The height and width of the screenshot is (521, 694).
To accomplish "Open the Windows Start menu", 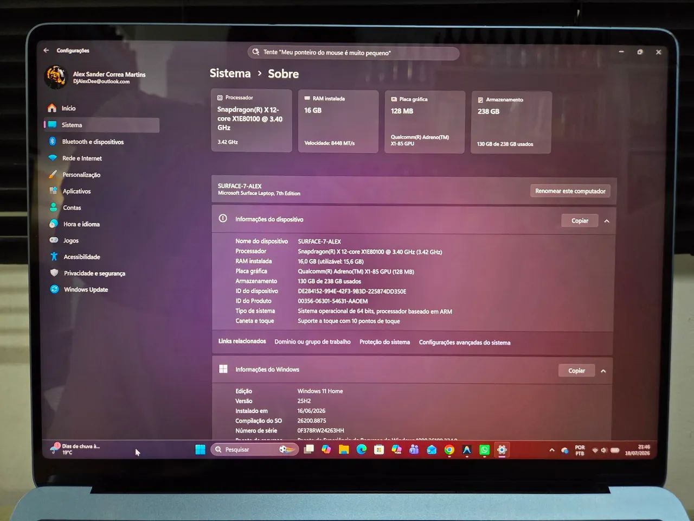I will (200, 449).
